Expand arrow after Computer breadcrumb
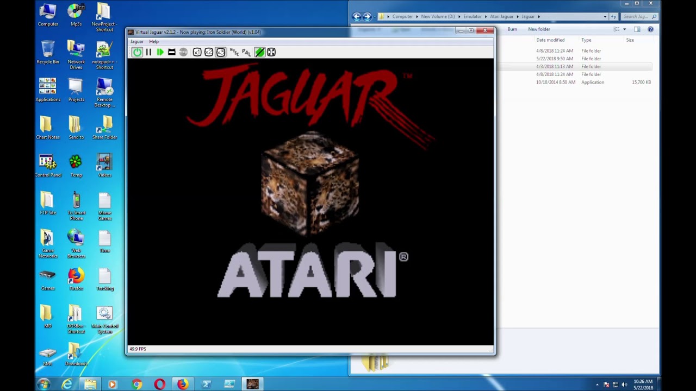Viewport: 696px width, 391px height. coord(417,17)
